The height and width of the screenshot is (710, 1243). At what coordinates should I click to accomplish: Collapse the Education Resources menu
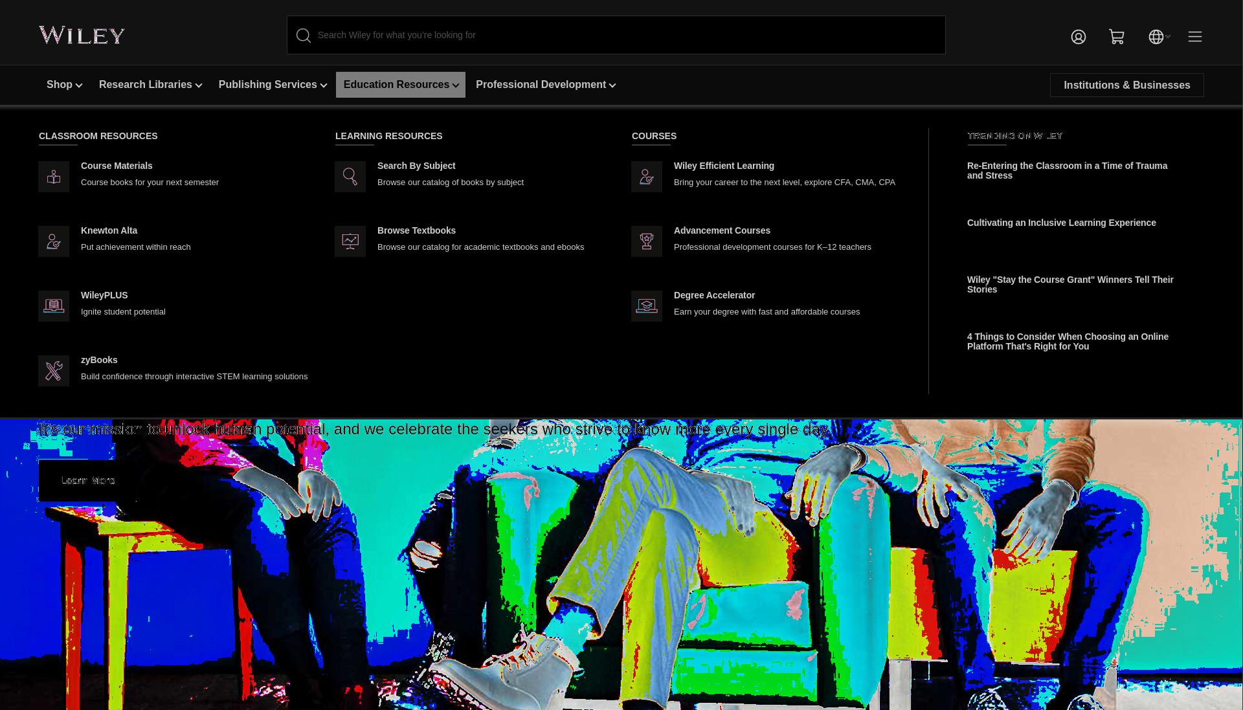(x=401, y=85)
